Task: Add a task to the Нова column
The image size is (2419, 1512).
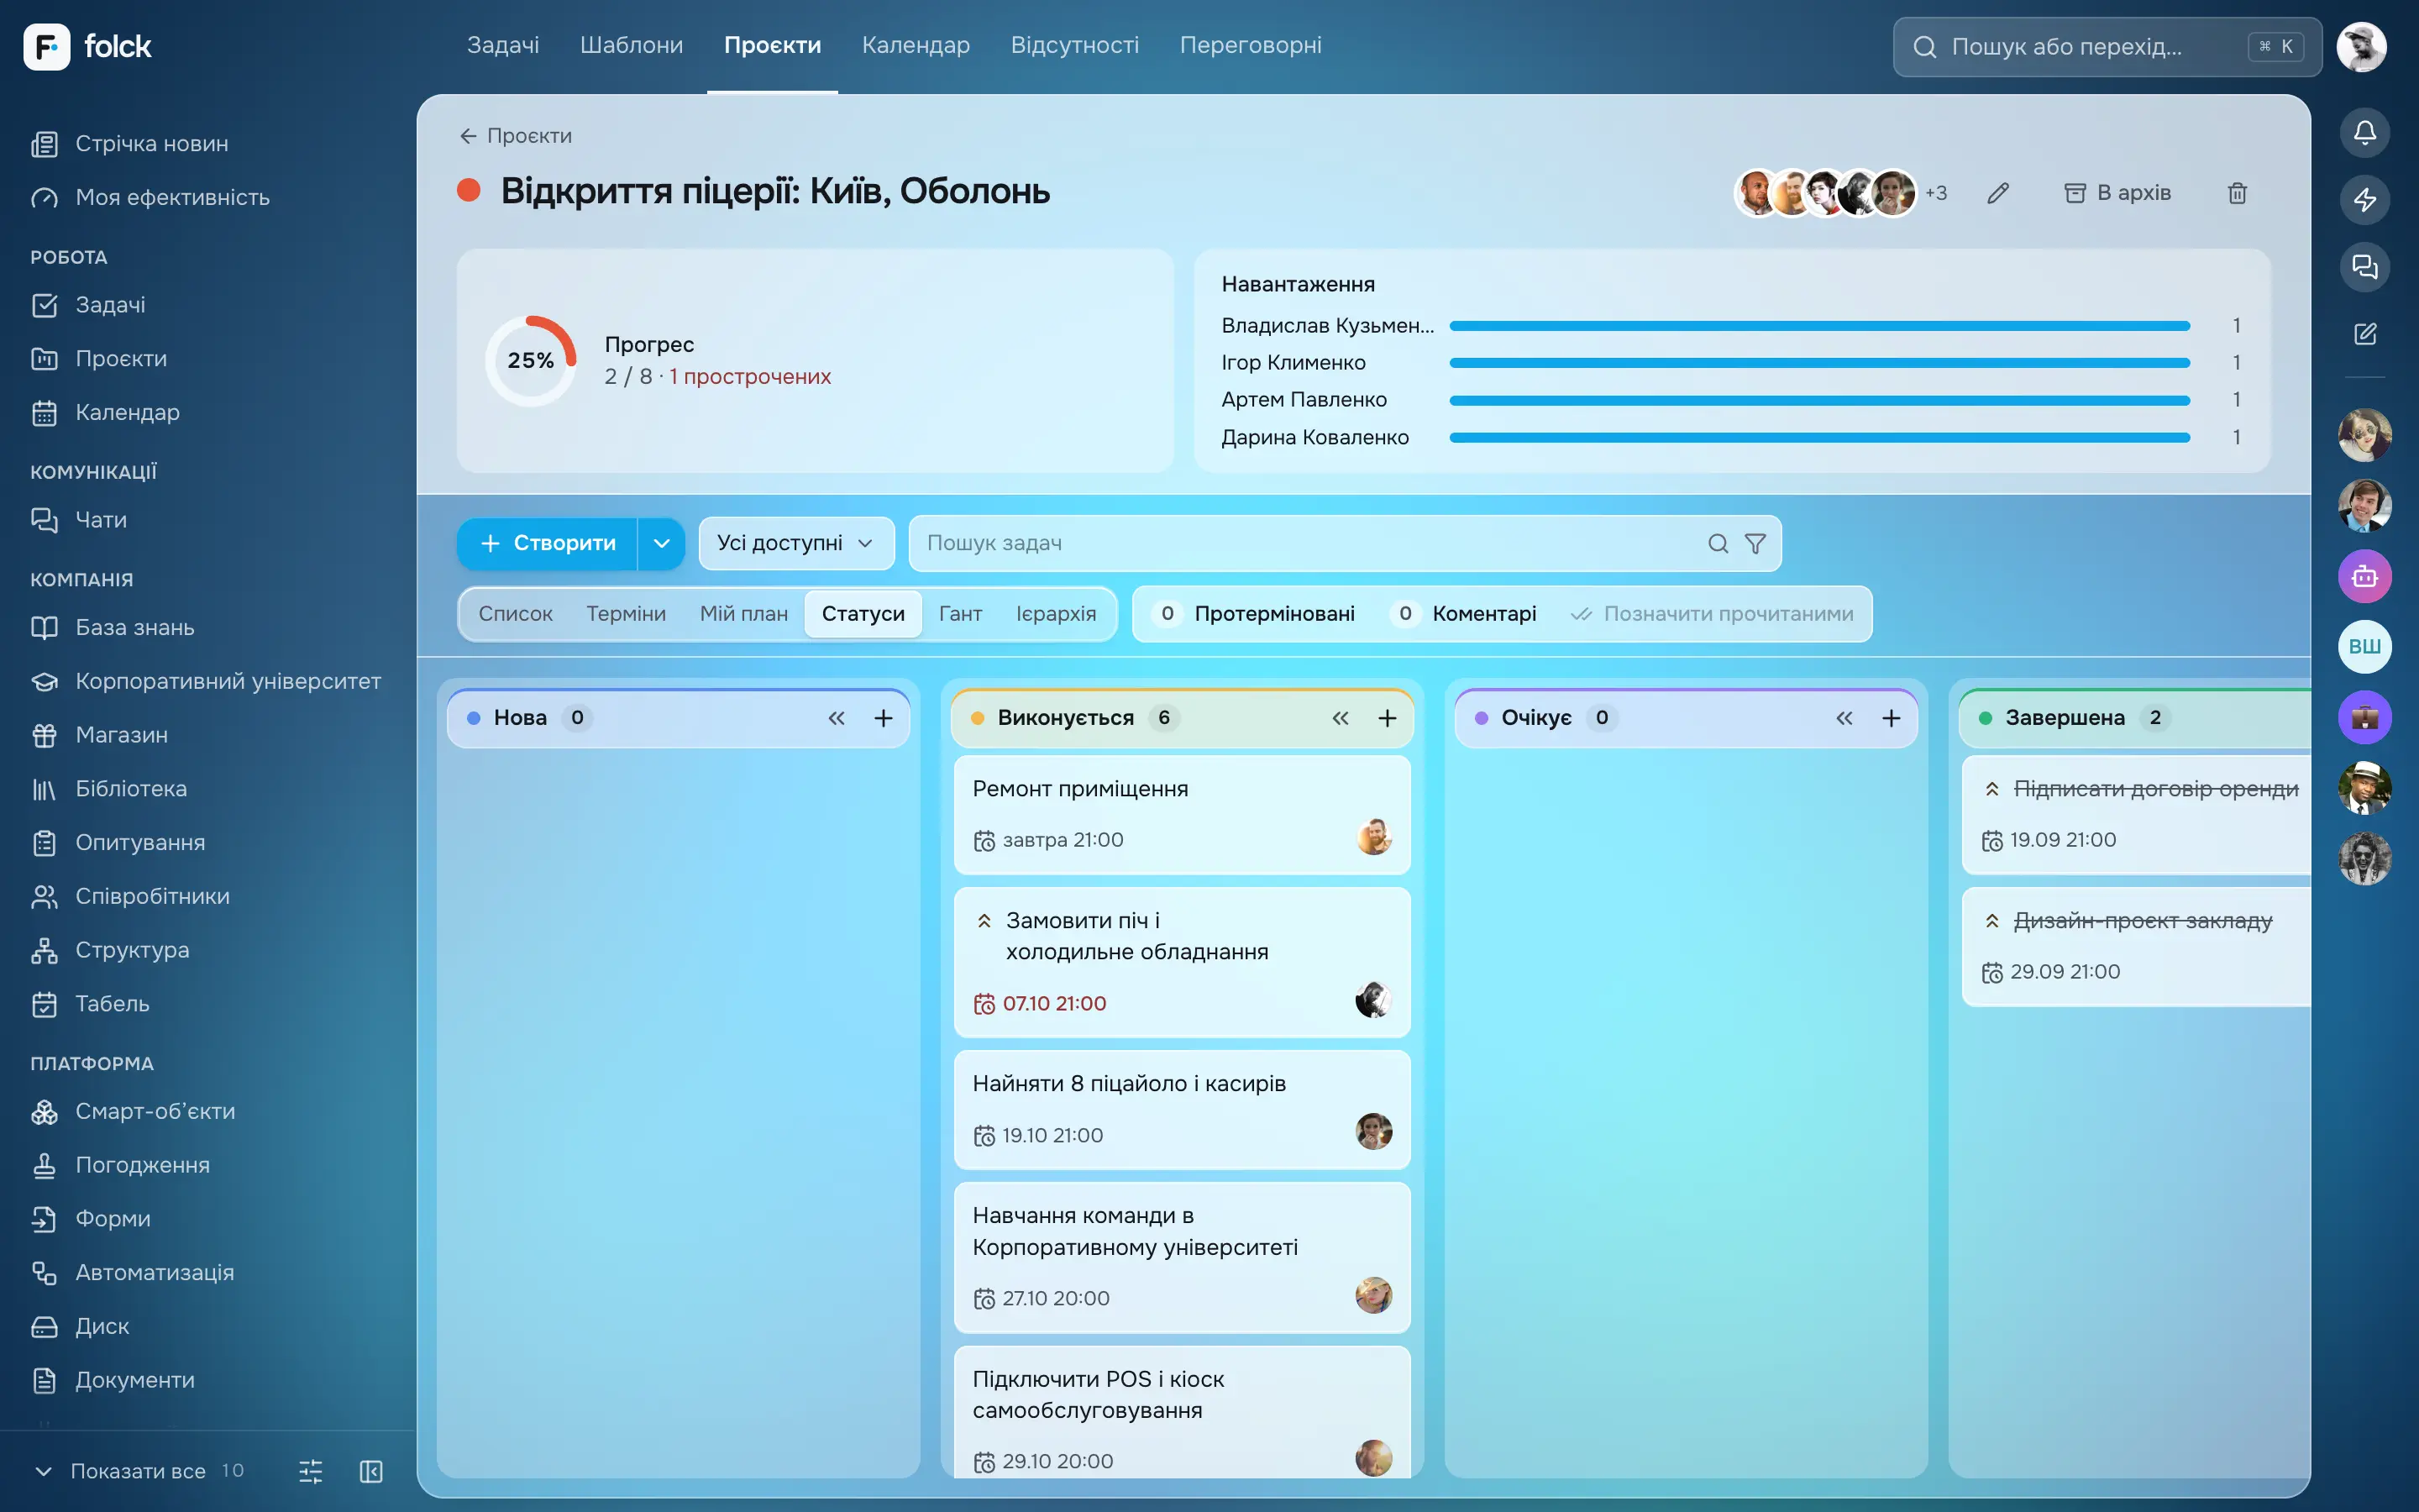Action: pyautogui.click(x=884, y=718)
